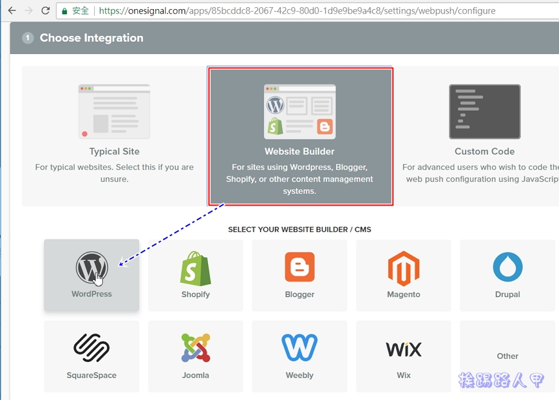The image size is (559, 400).
Task: Choose the Website Builder integration title
Action: click(x=300, y=152)
